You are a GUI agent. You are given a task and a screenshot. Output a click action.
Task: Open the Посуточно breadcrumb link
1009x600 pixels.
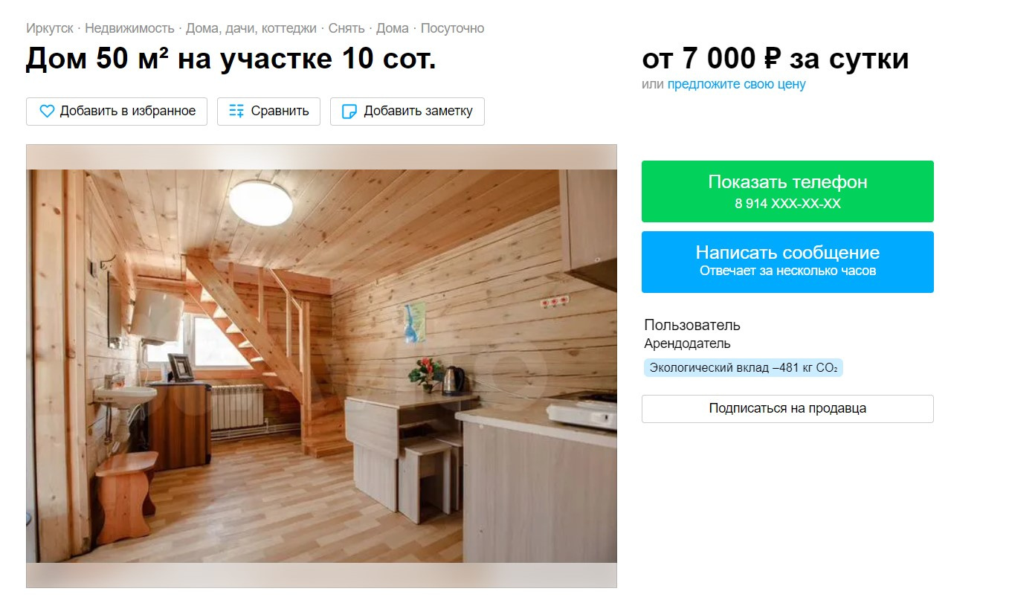click(453, 28)
